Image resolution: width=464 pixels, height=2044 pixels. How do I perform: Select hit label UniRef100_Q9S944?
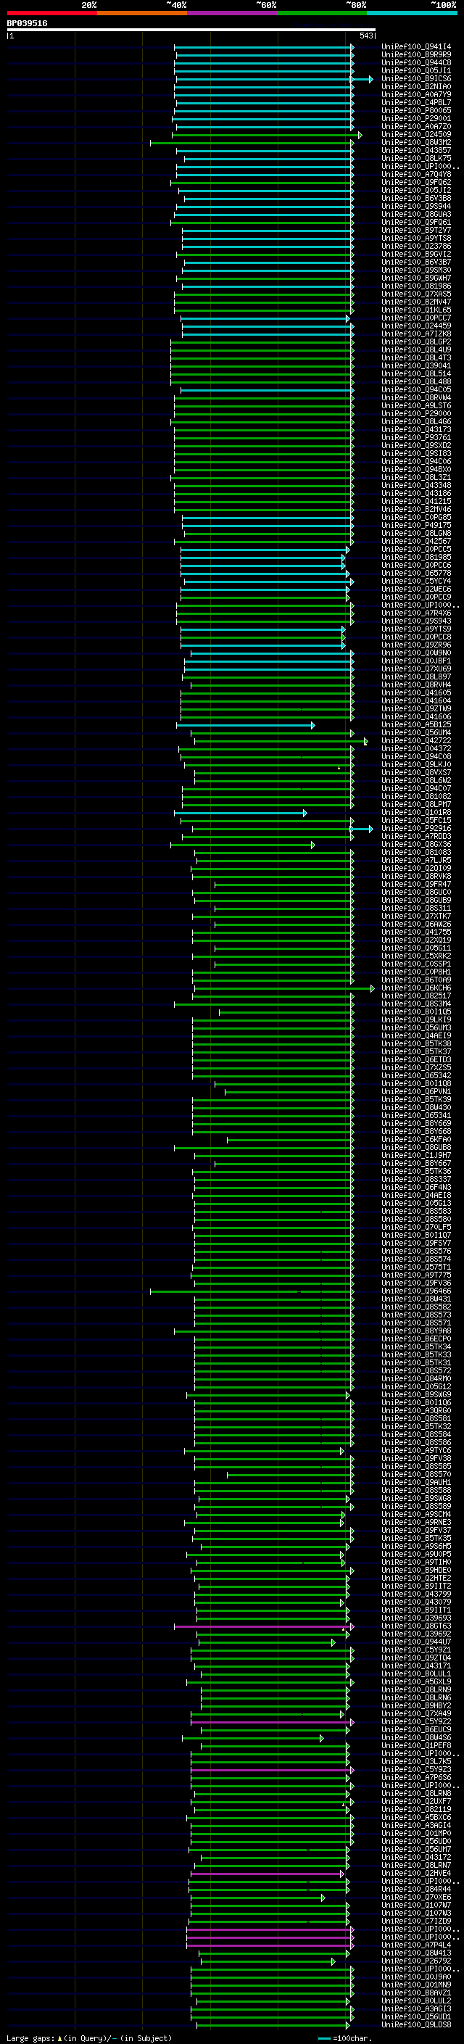[416, 207]
